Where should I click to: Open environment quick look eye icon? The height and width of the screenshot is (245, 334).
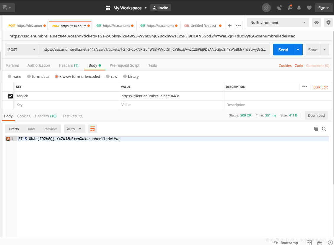coord(317,22)
